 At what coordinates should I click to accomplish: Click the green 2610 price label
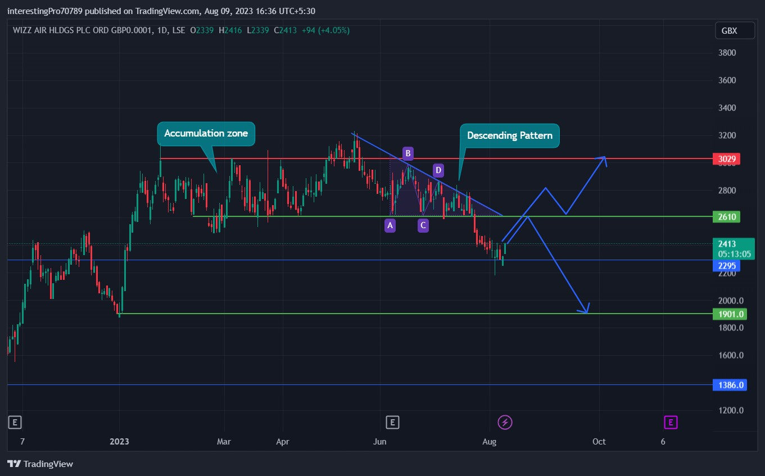point(726,216)
